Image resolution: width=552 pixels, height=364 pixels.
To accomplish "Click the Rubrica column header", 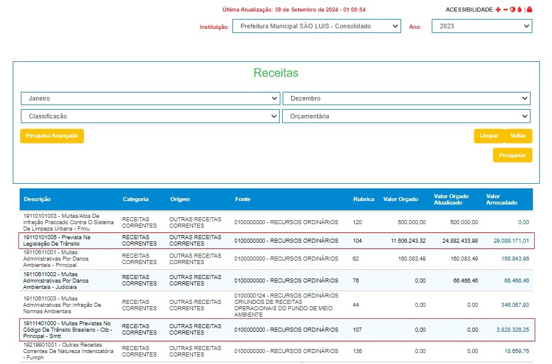I will [364, 199].
